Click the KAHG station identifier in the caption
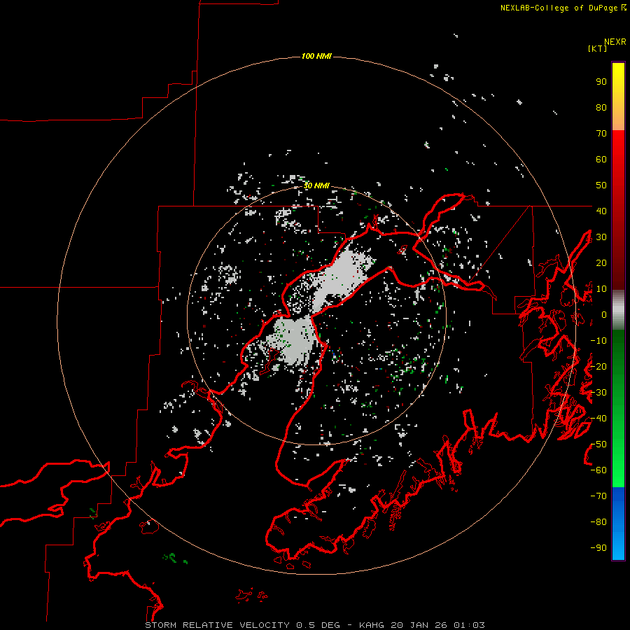This screenshot has height=630, width=630. click(372, 625)
